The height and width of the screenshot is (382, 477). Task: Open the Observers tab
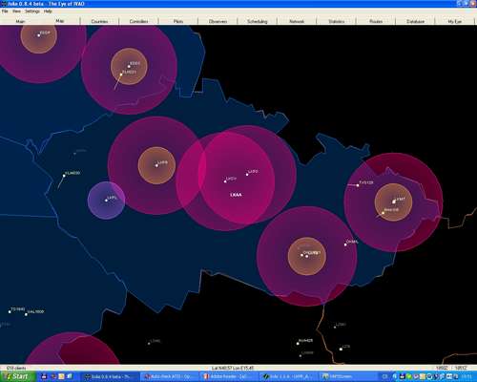click(x=218, y=21)
